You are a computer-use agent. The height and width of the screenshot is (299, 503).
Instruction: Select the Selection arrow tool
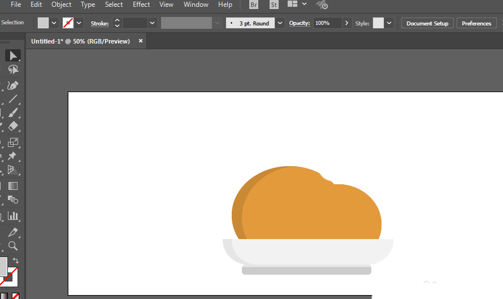12,55
